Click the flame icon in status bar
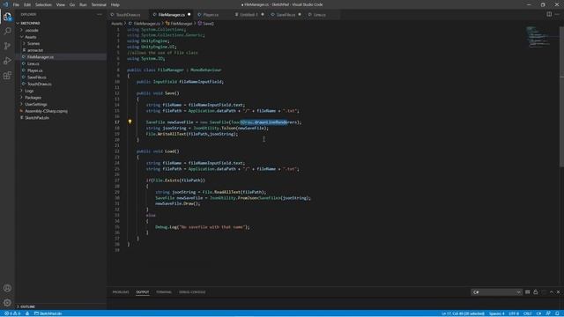The width and height of the screenshot is (564, 317). click(27, 313)
